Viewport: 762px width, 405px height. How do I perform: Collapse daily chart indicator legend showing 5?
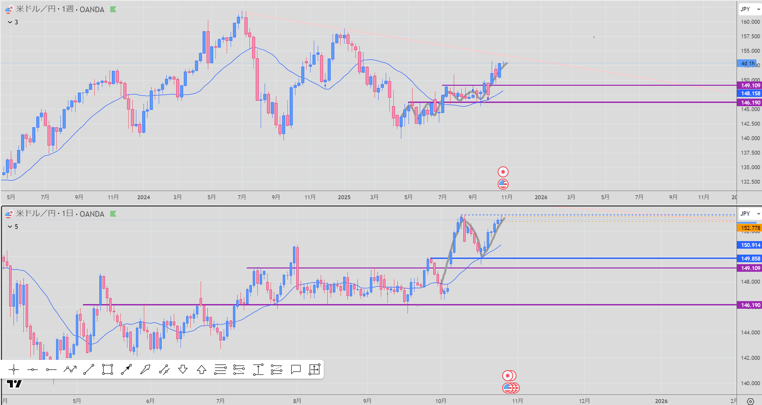click(10, 227)
